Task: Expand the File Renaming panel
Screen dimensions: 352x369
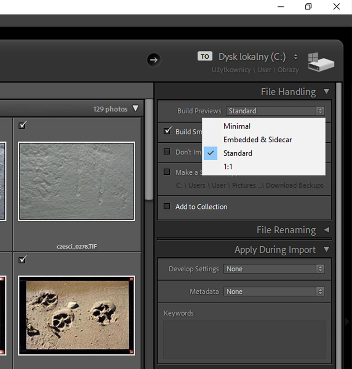Action: pyautogui.click(x=327, y=230)
